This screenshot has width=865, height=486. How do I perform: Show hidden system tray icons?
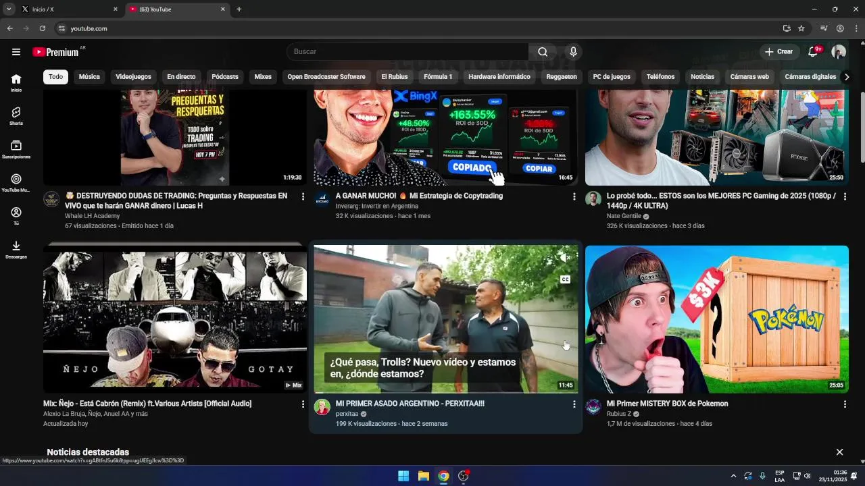click(733, 476)
